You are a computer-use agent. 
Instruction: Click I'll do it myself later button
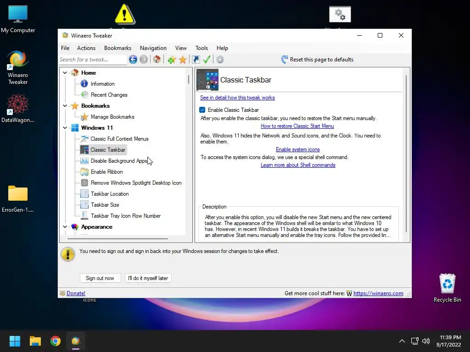click(x=148, y=278)
